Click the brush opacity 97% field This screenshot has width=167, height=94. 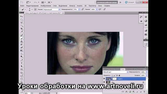(x=76, y=9)
